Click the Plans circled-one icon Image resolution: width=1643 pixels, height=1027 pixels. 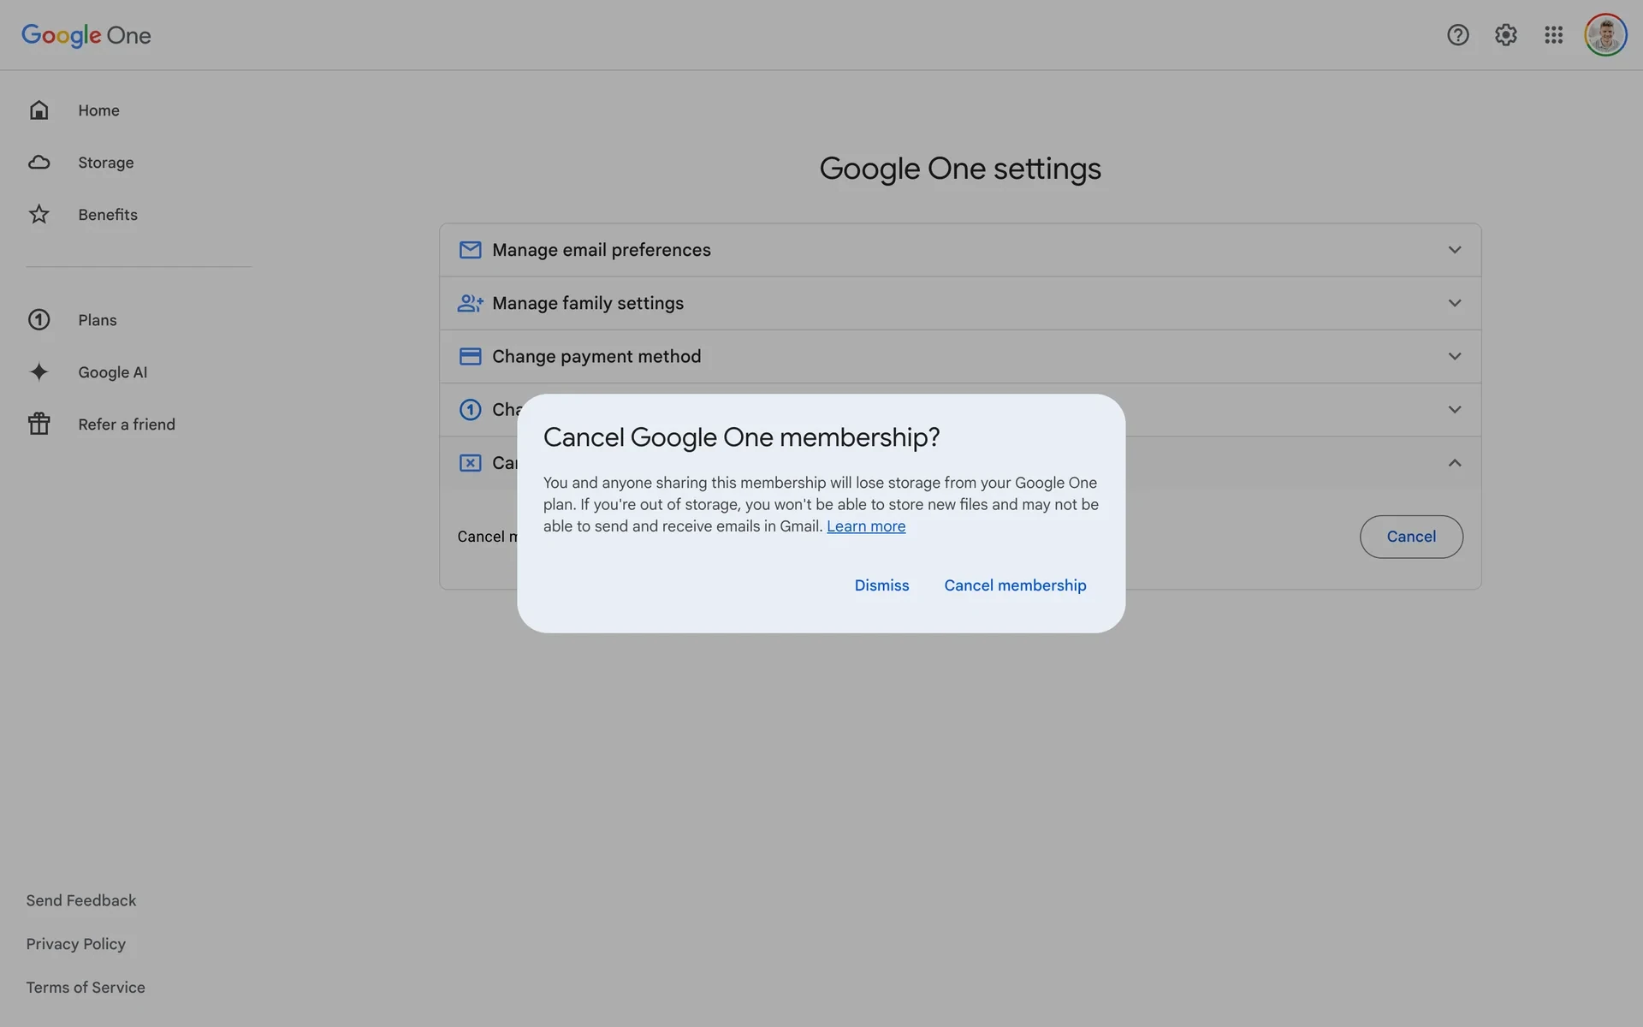[x=39, y=319]
